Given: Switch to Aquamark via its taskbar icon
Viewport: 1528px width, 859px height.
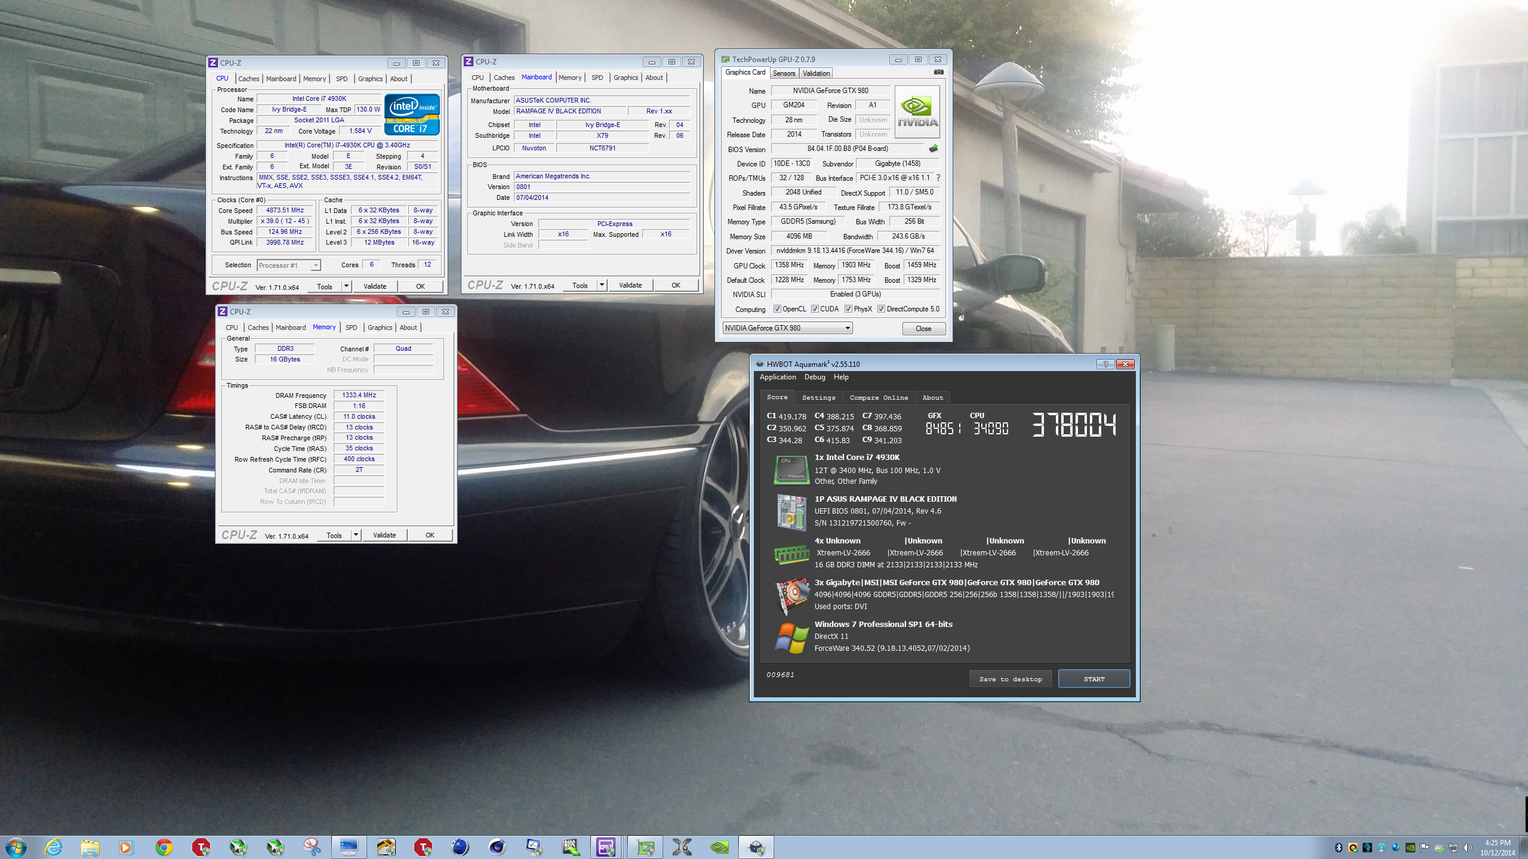Looking at the screenshot, I should pyautogui.click(x=756, y=847).
